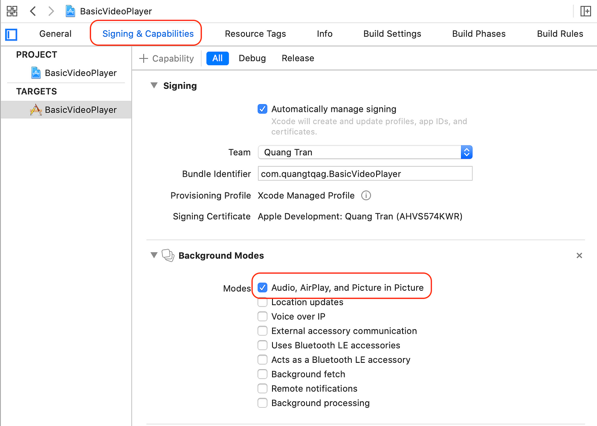
Task: Click the Apple Development signing certificate value
Action: (x=360, y=216)
